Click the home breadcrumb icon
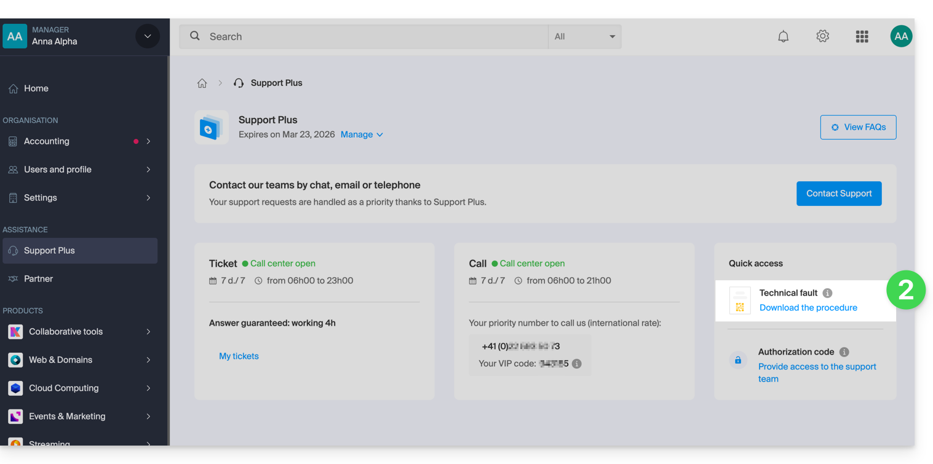The image size is (933, 464). (202, 83)
